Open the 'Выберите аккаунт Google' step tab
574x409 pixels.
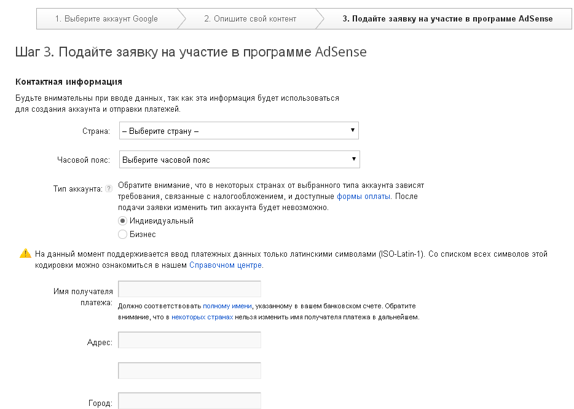click(106, 18)
